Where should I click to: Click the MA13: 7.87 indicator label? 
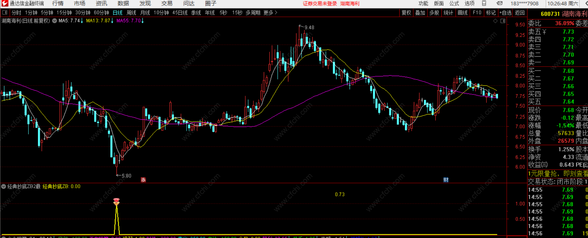click(x=98, y=21)
